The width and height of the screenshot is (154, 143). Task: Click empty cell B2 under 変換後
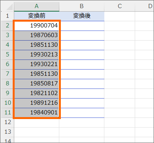[82, 26]
